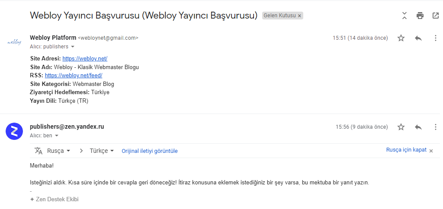Click 'Rusça için kapat' link
Screen dimensions: 443x209
tap(406, 150)
